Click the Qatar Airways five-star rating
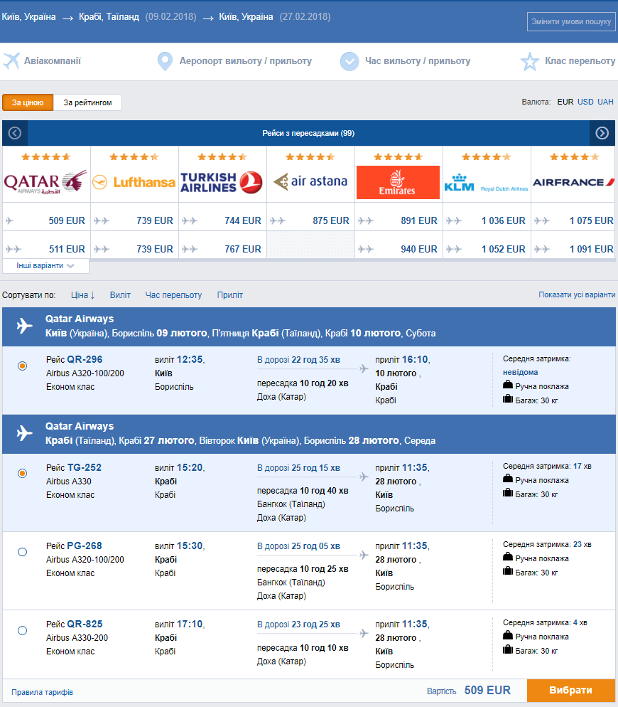The width and height of the screenshot is (618, 707). click(46, 157)
